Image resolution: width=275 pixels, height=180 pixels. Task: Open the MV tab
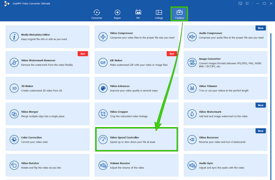138,14
